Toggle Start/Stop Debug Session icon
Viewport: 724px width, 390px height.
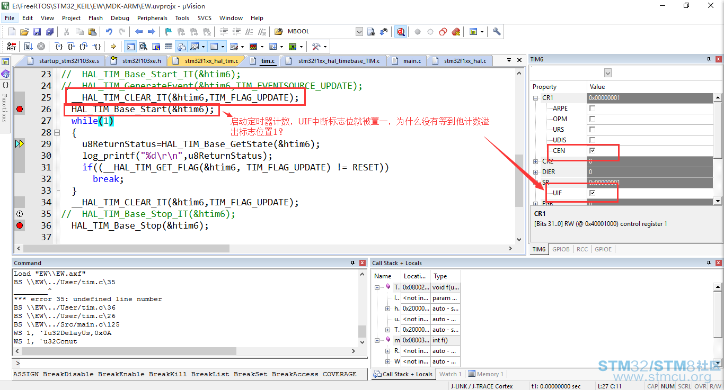[401, 32]
